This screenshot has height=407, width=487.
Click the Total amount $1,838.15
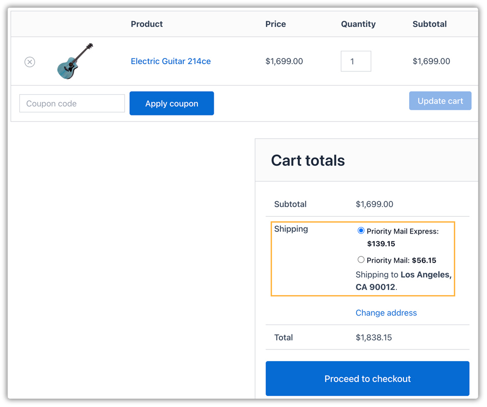(375, 337)
